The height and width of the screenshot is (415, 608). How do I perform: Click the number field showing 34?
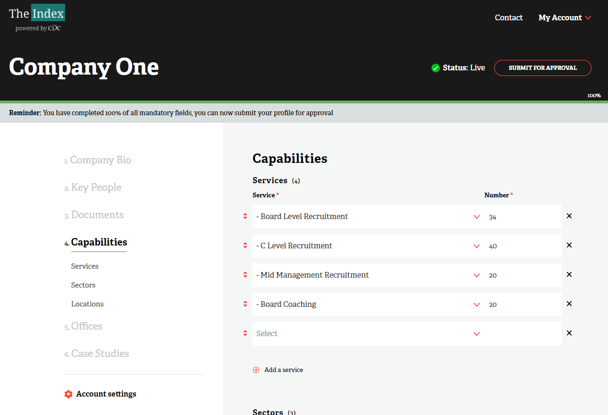coord(522,217)
